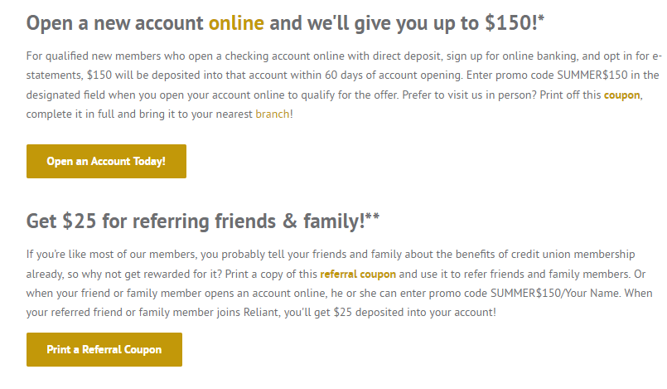Click the word "Reliant" in last paragraph

tap(261, 313)
